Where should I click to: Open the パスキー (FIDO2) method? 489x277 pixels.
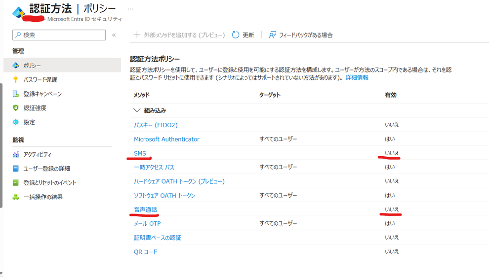tap(156, 125)
